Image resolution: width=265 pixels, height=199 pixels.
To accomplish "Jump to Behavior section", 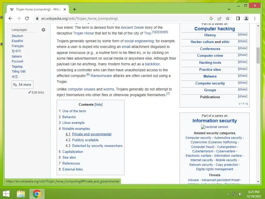I will (69, 117).
